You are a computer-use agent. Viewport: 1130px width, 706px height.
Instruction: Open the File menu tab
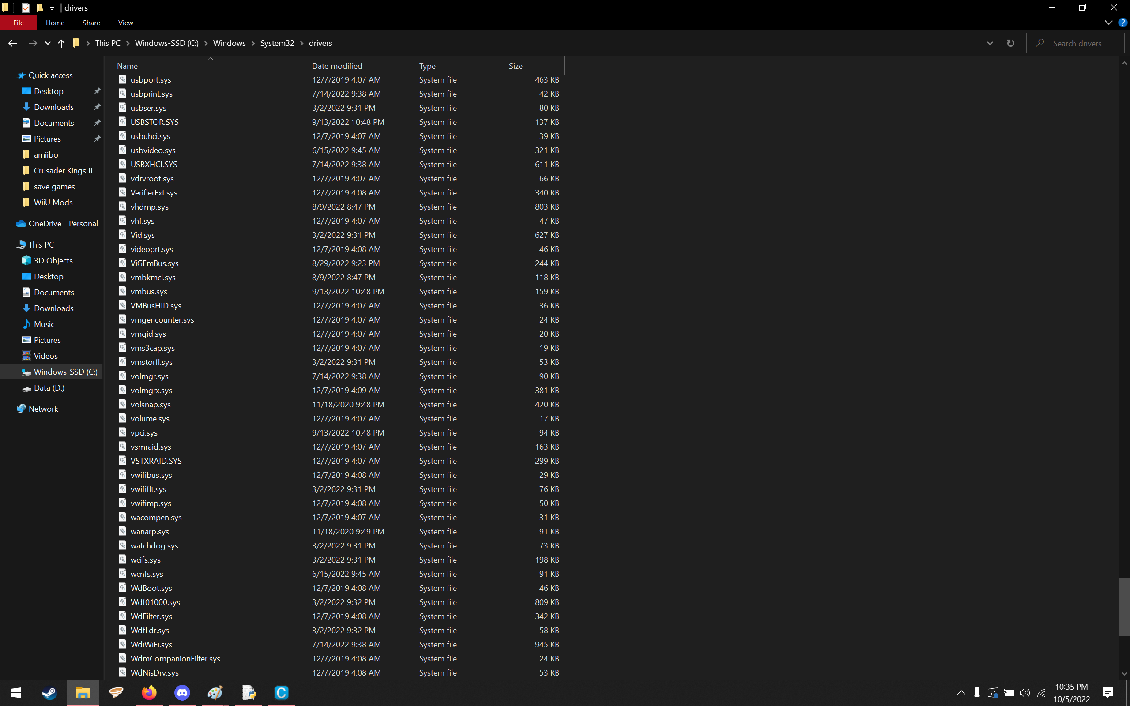(x=18, y=23)
